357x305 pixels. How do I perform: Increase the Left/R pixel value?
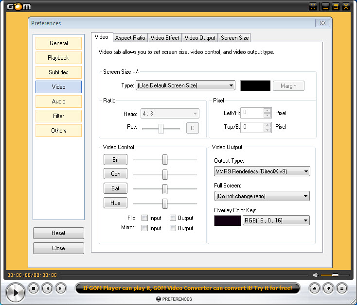[x=268, y=111]
